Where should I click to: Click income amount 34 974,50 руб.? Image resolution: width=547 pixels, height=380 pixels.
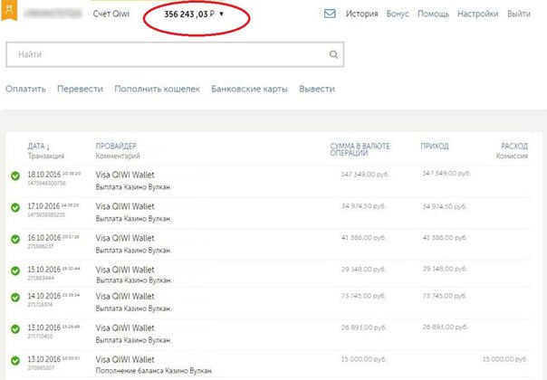click(x=445, y=206)
